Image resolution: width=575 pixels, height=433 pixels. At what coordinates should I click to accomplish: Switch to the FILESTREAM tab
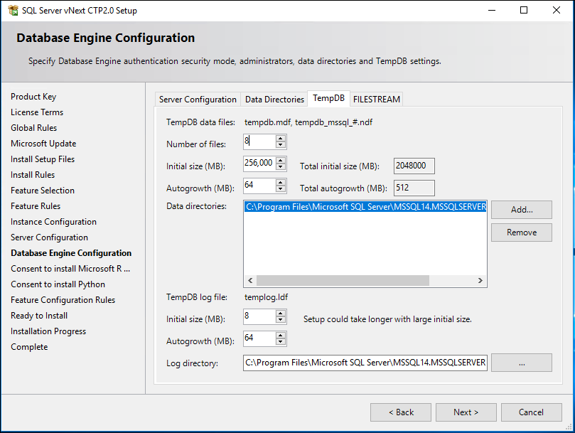click(x=376, y=99)
